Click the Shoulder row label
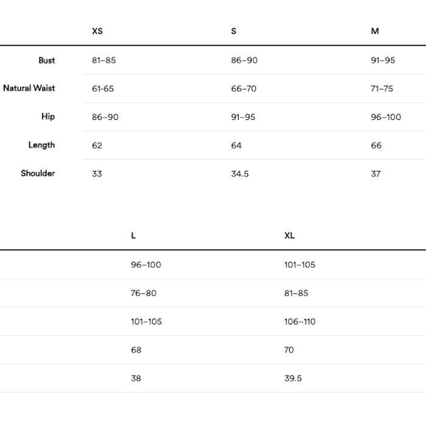This screenshot has height=426, width=426. pos(38,173)
